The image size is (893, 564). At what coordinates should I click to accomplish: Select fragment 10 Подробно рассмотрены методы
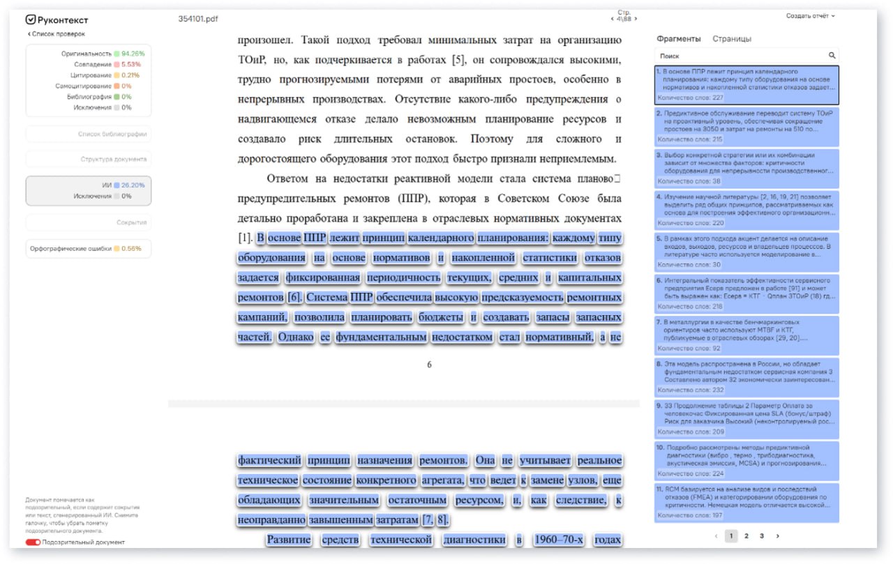(746, 461)
